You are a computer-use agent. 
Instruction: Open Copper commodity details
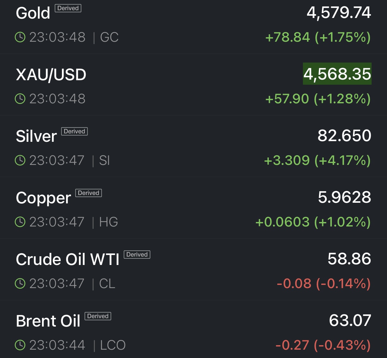pyautogui.click(x=43, y=198)
